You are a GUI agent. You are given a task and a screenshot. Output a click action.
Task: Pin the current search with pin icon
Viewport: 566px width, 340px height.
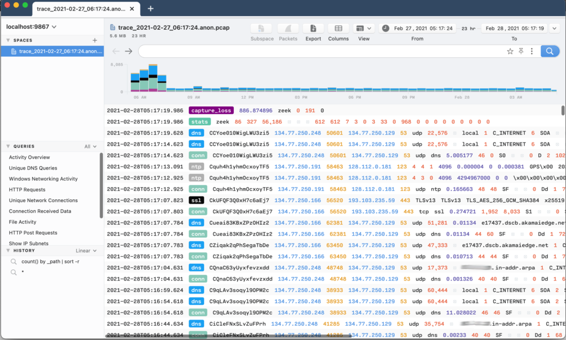521,51
